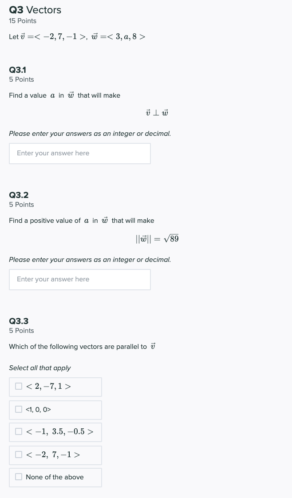
Task: Click the magnitude equation with square root 89
Action: 156,239
